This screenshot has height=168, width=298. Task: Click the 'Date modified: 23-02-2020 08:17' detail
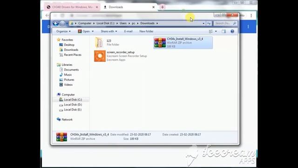[130, 134]
